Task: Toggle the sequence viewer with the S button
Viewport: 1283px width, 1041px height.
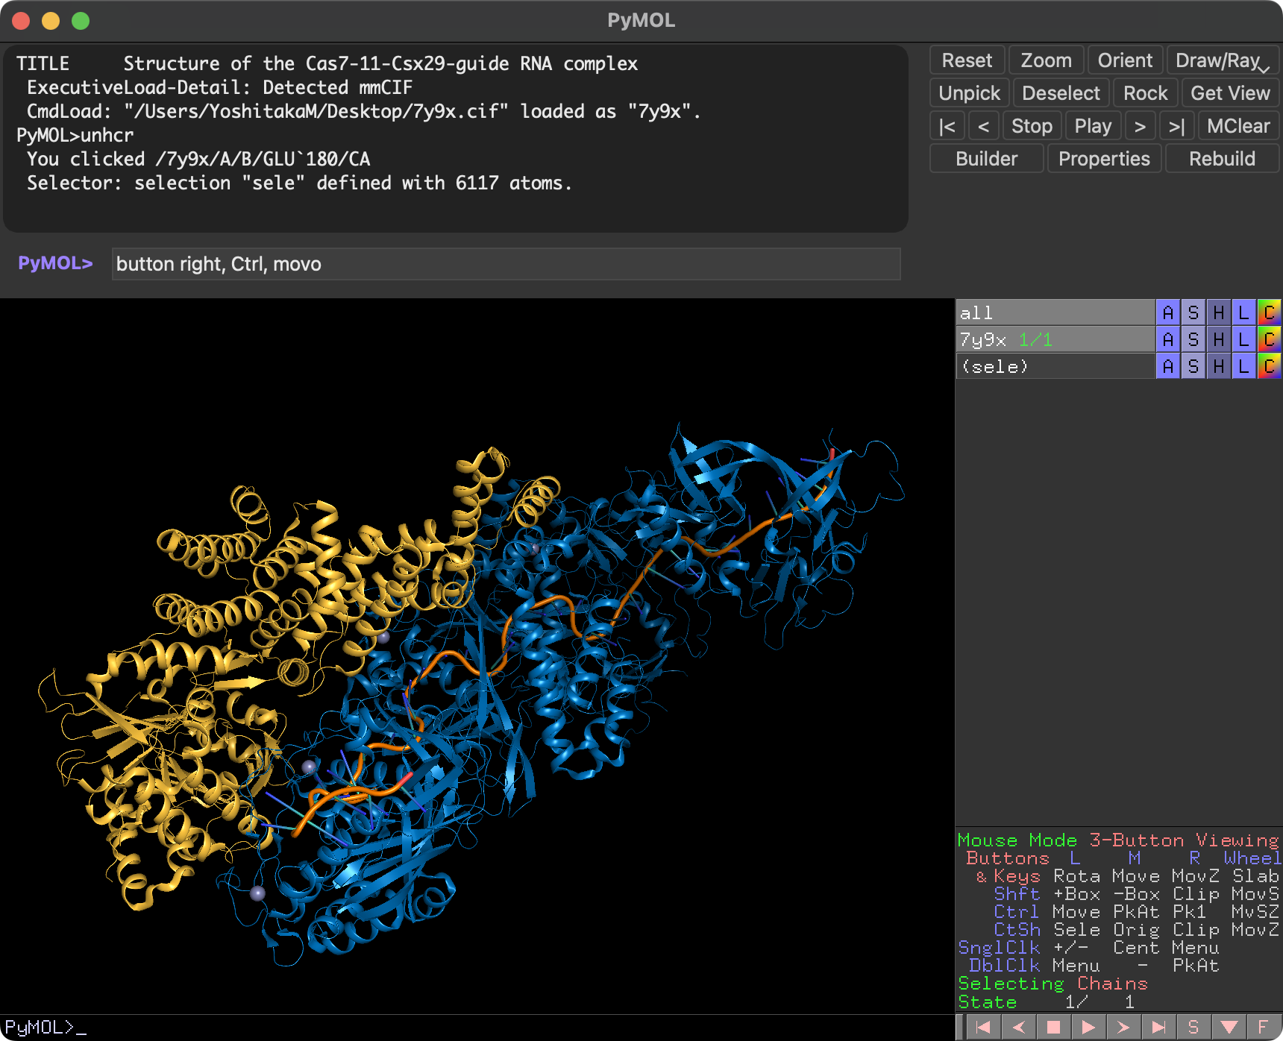Action: (x=1193, y=1027)
